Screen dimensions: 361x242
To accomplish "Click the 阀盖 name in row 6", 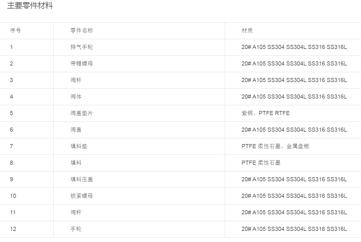I will [76, 130].
